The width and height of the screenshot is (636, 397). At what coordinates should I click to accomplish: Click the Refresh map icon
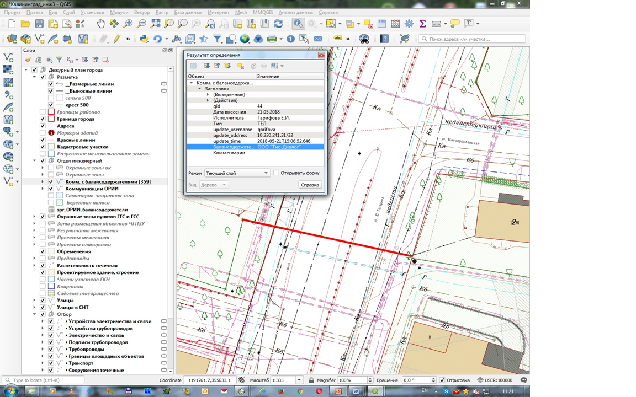coord(278,24)
